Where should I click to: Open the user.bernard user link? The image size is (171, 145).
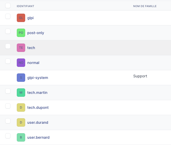[x=38, y=137]
